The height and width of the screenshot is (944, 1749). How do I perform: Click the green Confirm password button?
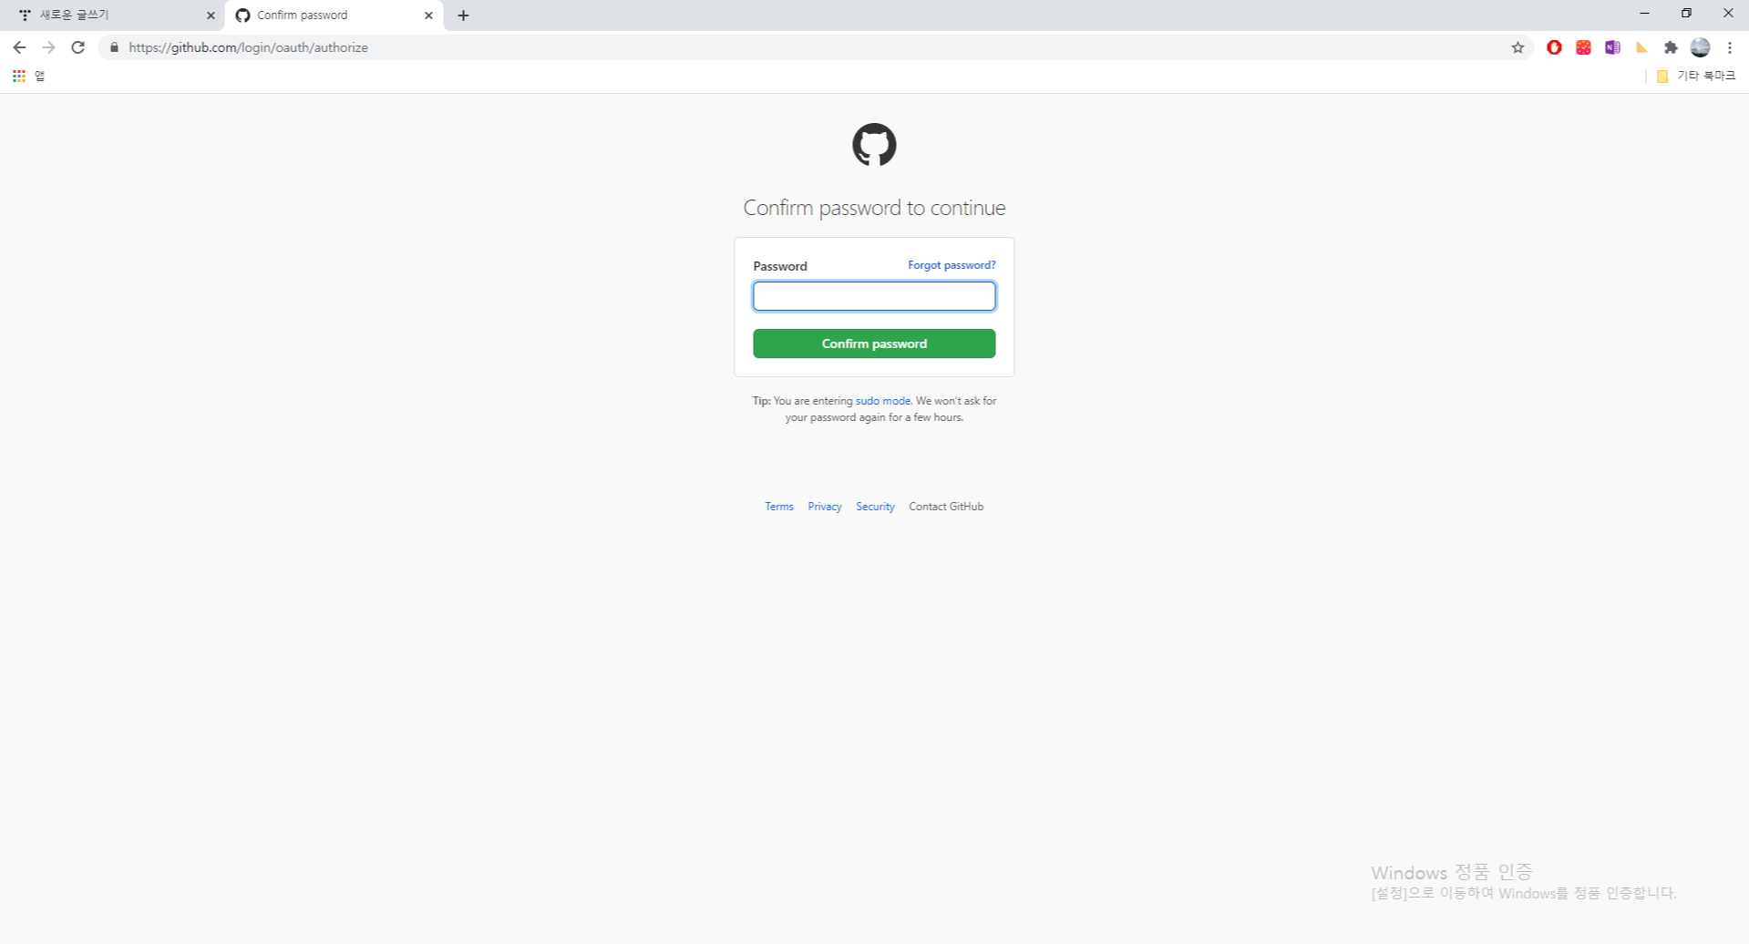click(874, 344)
